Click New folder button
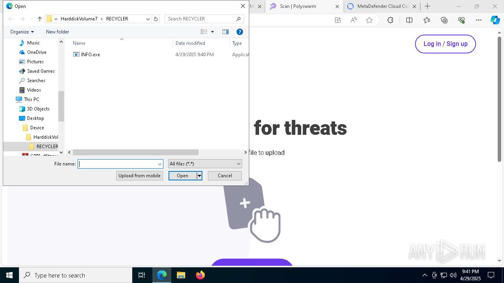Image resolution: width=504 pixels, height=283 pixels. tap(57, 32)
